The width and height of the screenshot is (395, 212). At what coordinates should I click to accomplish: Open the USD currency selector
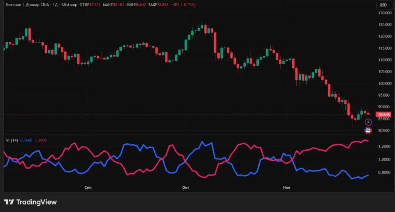383,5
